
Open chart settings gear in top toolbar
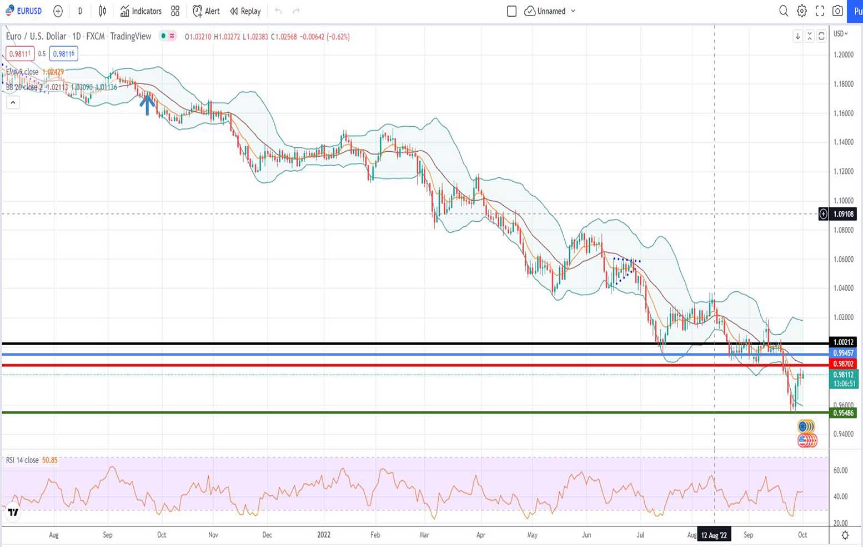pos(802,11)
